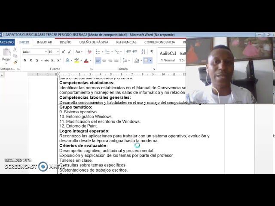This screenshot has height=206, width=275.
Task: Switch to CORRESPONDENCIA tab
Action: click(159, 42)
